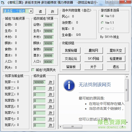Close the trainer window
Screen dimensions: 132x132
(125, 2)
